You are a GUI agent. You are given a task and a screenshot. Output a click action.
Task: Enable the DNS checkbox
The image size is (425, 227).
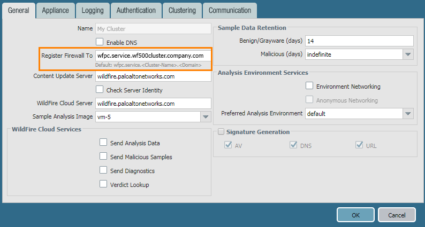(100, 42)
